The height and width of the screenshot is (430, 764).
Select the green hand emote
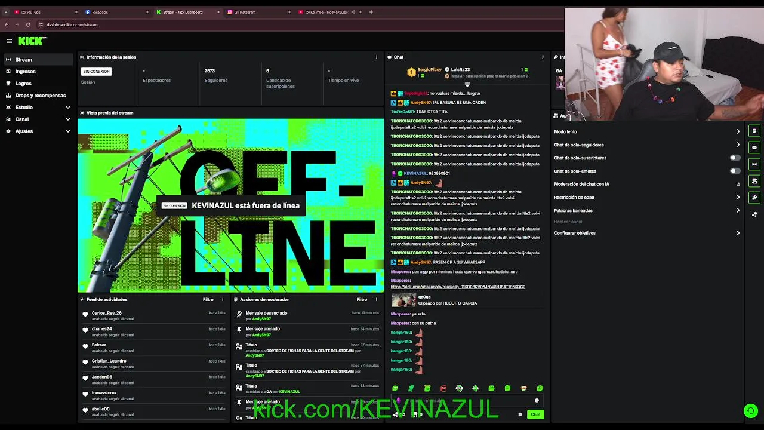click(411, 388)
